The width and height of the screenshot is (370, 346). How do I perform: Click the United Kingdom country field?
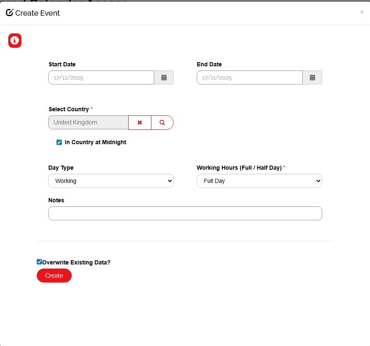tap(88, 122)
